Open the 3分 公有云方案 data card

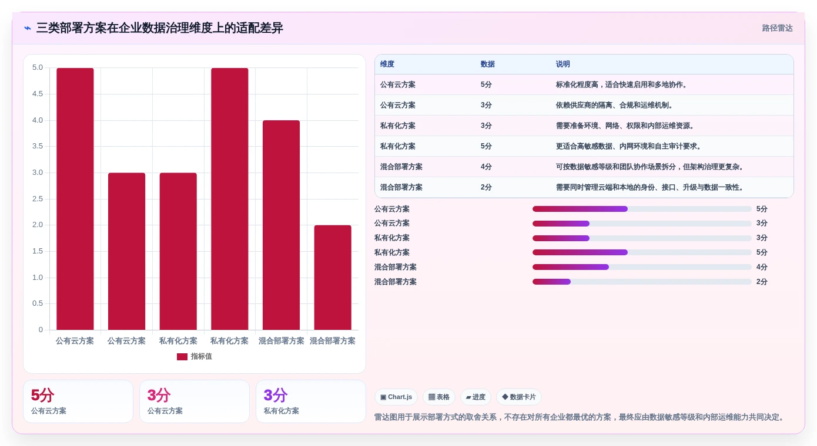pos(195,401)
